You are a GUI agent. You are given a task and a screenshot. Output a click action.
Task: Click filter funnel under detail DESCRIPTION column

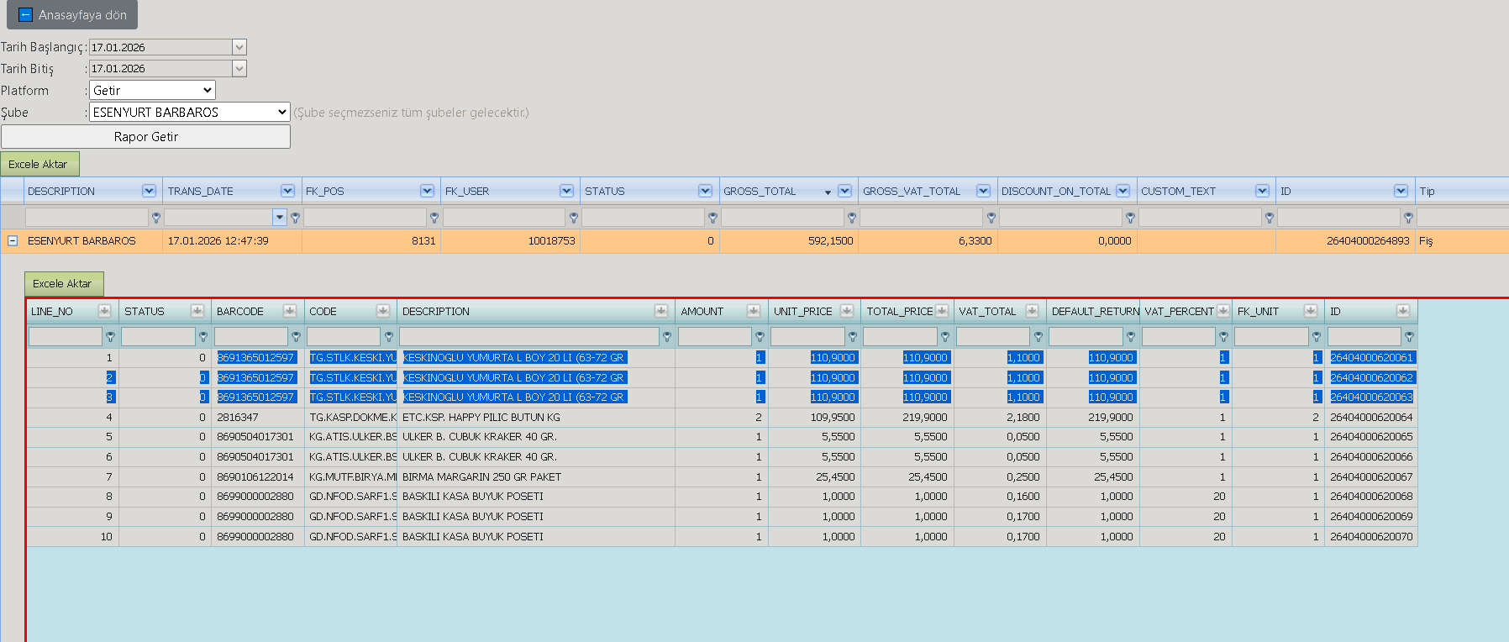(x=667, y=337)
